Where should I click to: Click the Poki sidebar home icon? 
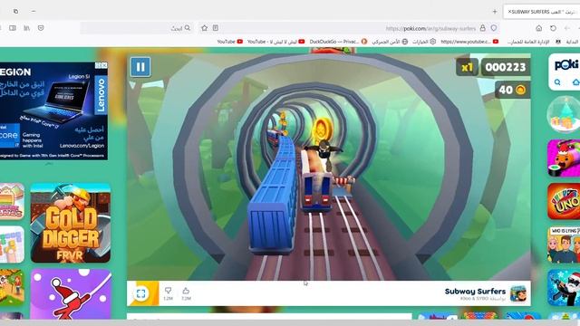[x=575, y=82]
